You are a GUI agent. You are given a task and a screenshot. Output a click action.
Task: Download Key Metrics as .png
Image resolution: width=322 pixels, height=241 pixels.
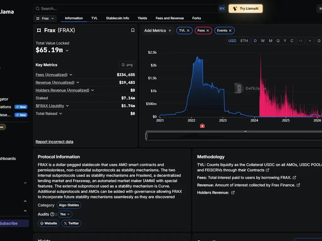(127, 65)
